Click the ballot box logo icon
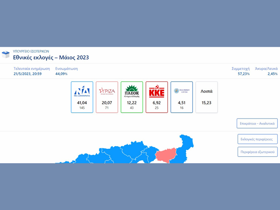 coord(6,55)
